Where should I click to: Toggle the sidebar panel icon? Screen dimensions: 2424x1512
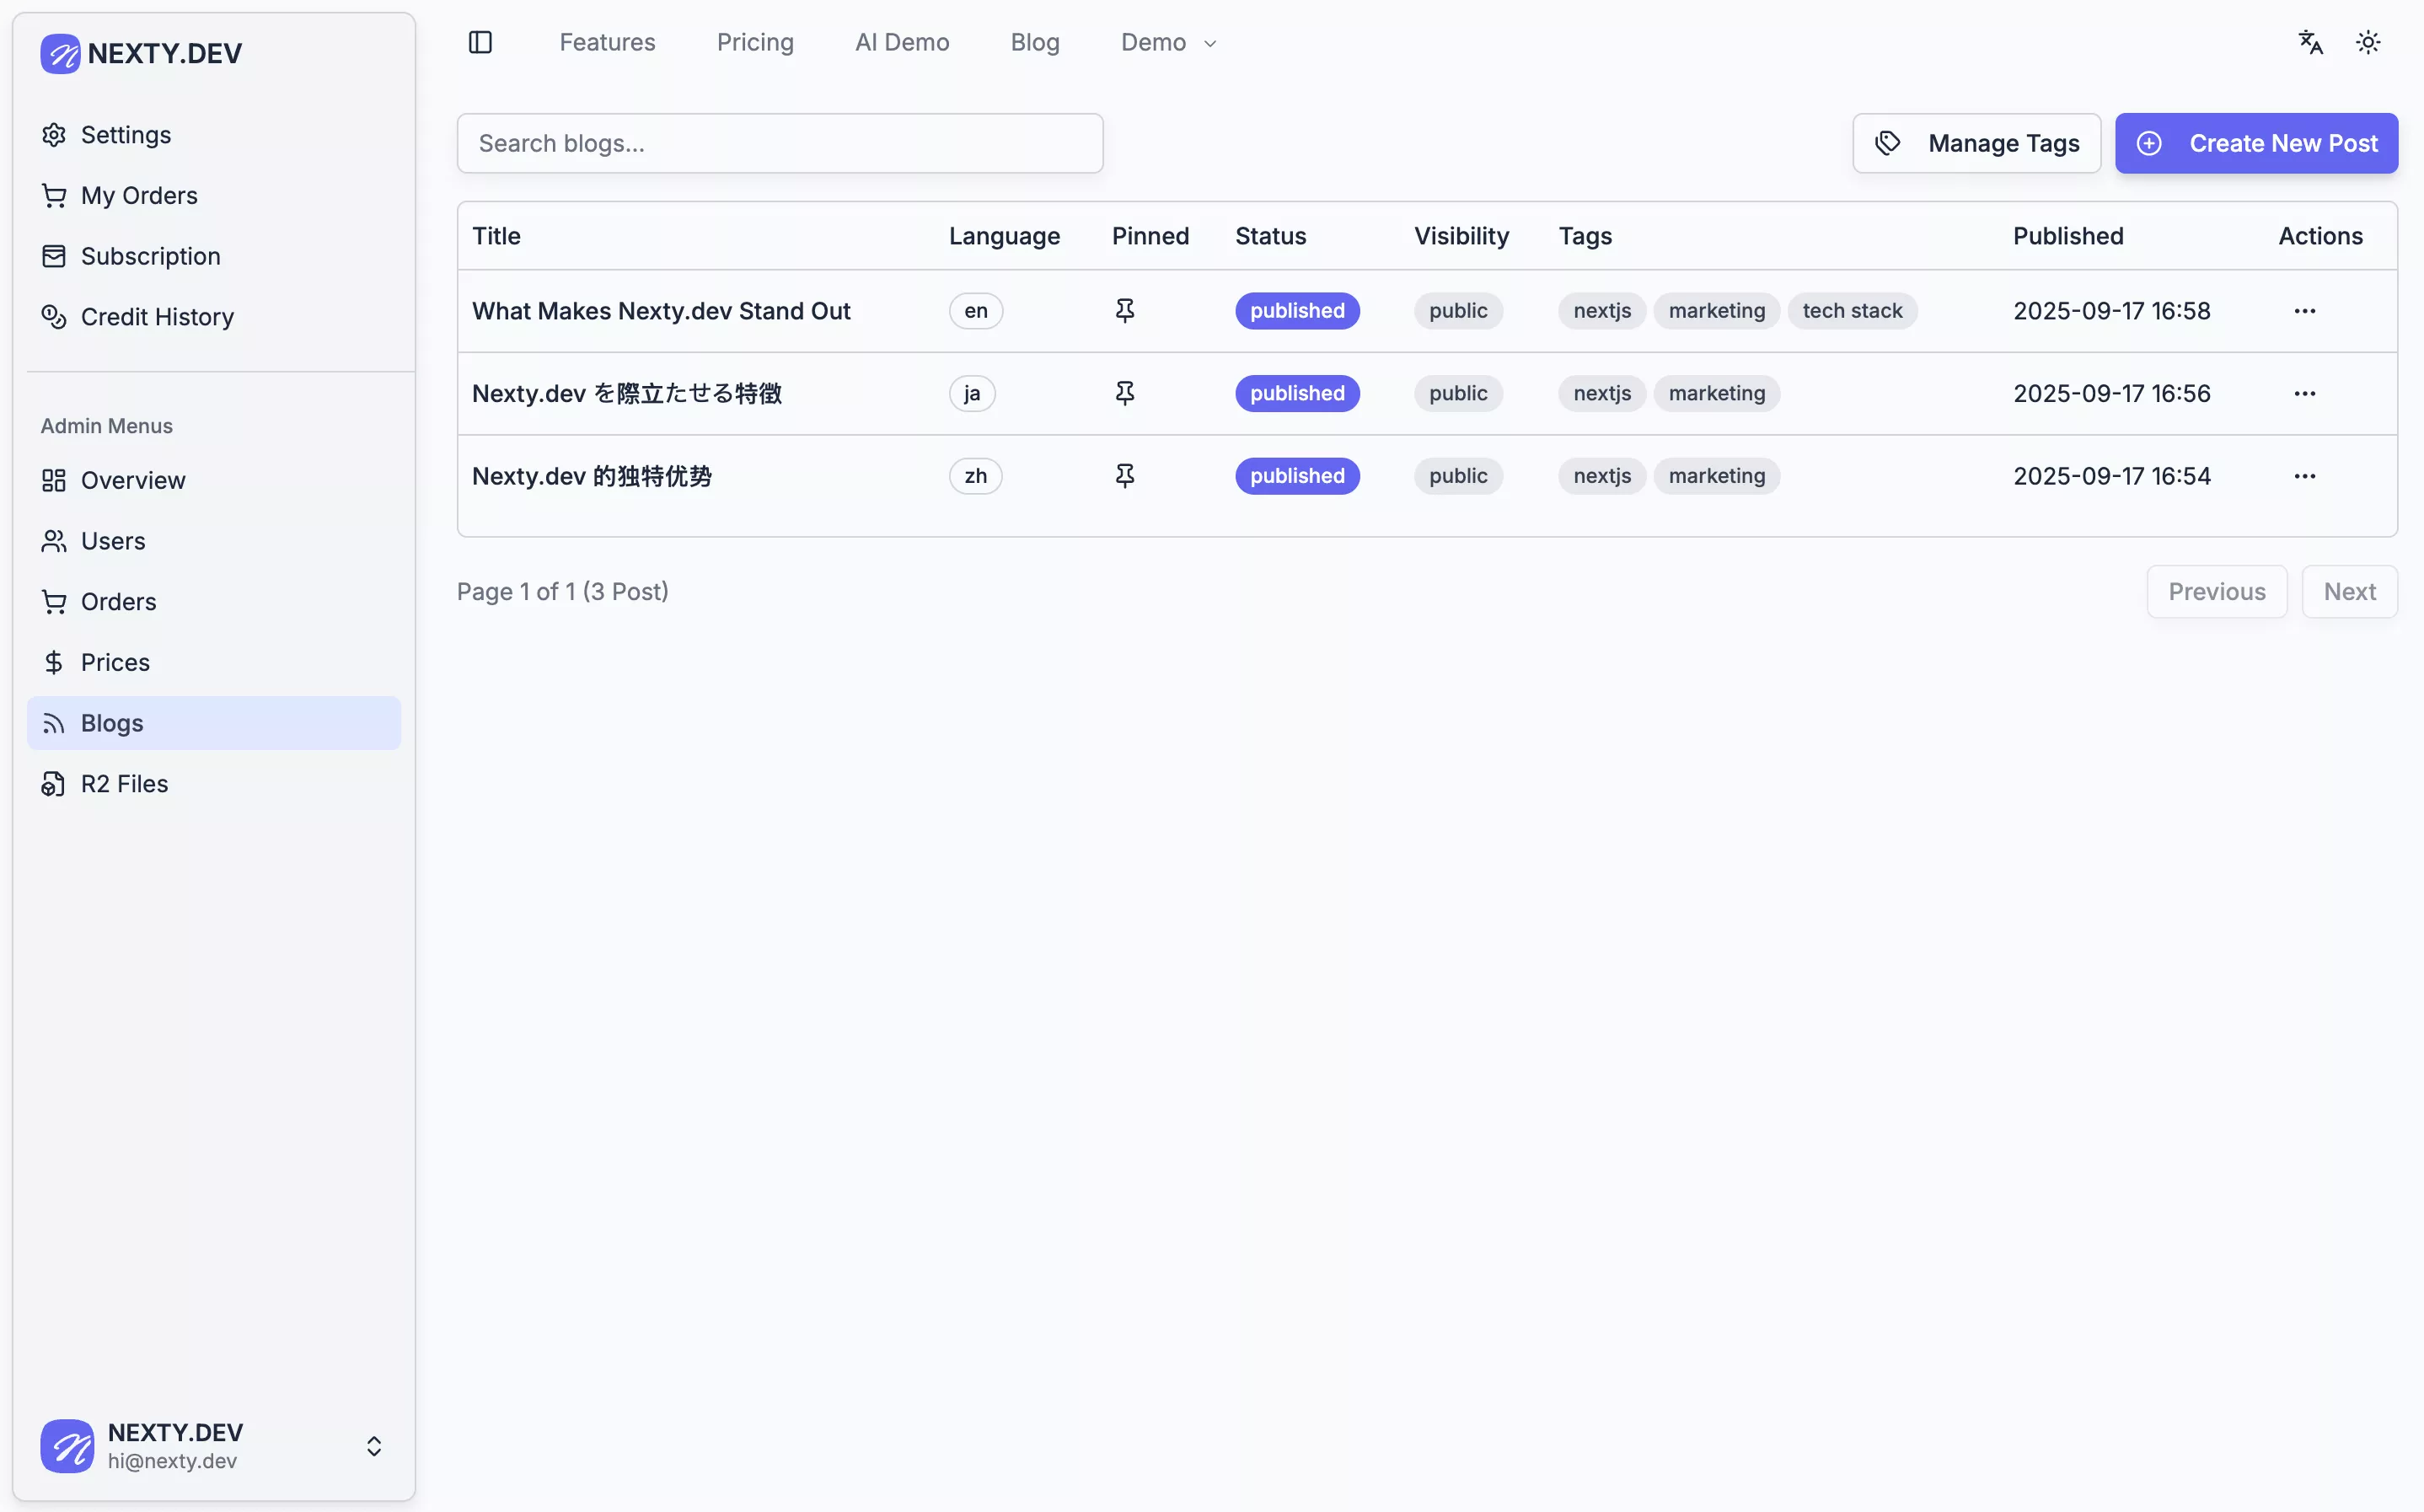pos(480,42)
